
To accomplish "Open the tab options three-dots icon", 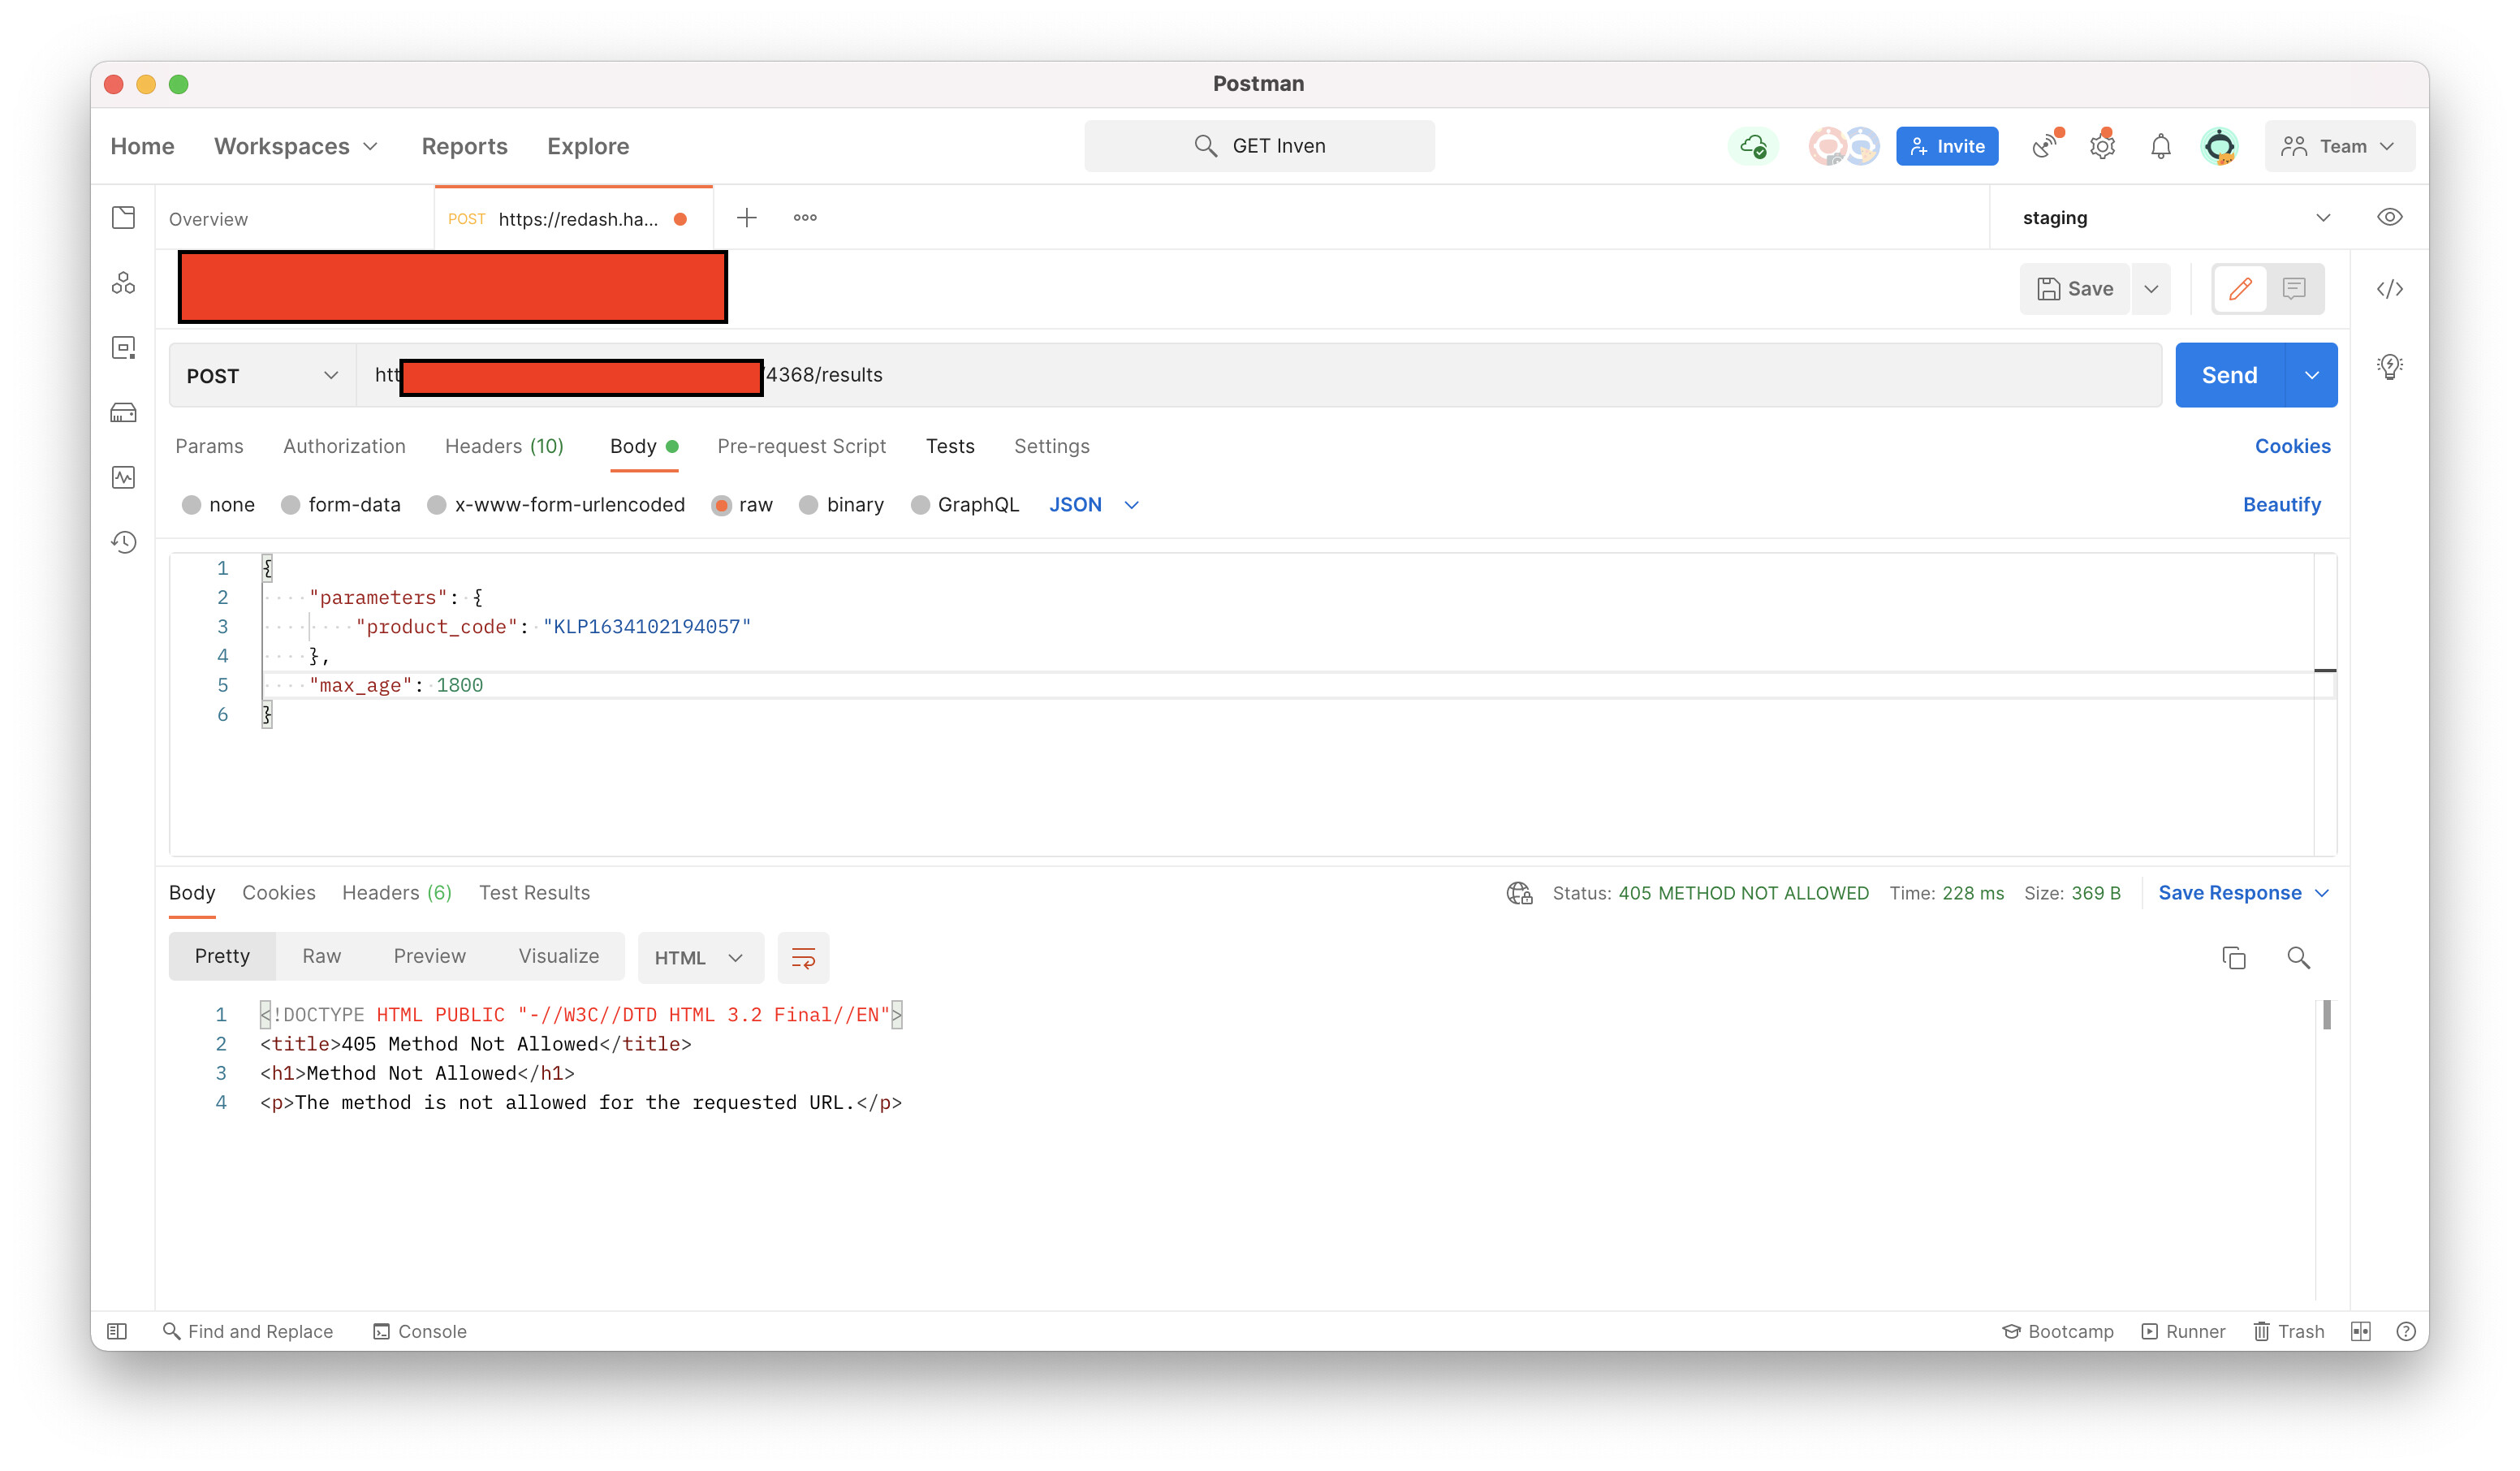I will [x=805, y=218].
